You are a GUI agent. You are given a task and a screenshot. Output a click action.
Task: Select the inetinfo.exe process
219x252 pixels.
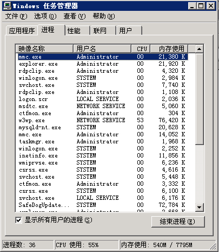pyautogui.click(x=103, y=156)
